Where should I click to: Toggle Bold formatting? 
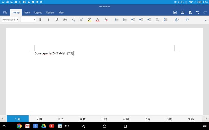pos(40,20)
